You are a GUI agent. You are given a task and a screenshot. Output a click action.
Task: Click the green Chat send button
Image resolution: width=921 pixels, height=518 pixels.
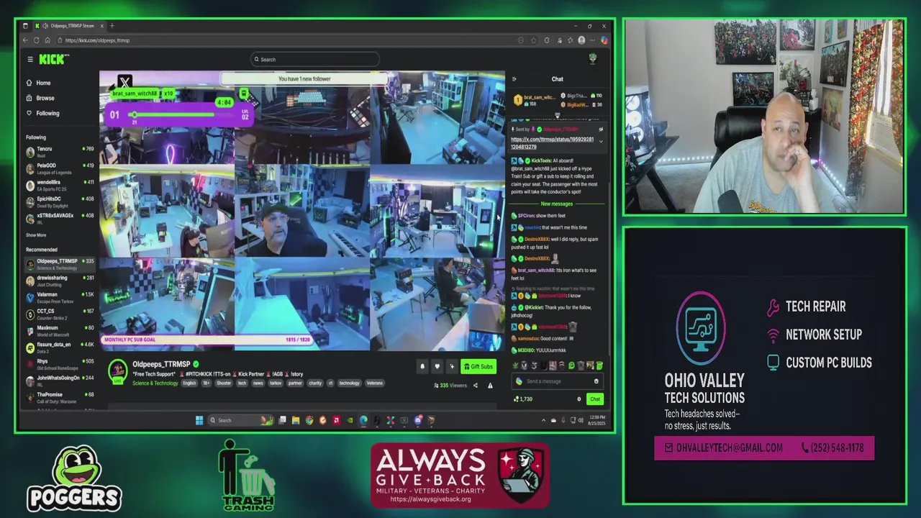[x=595, y=399]
